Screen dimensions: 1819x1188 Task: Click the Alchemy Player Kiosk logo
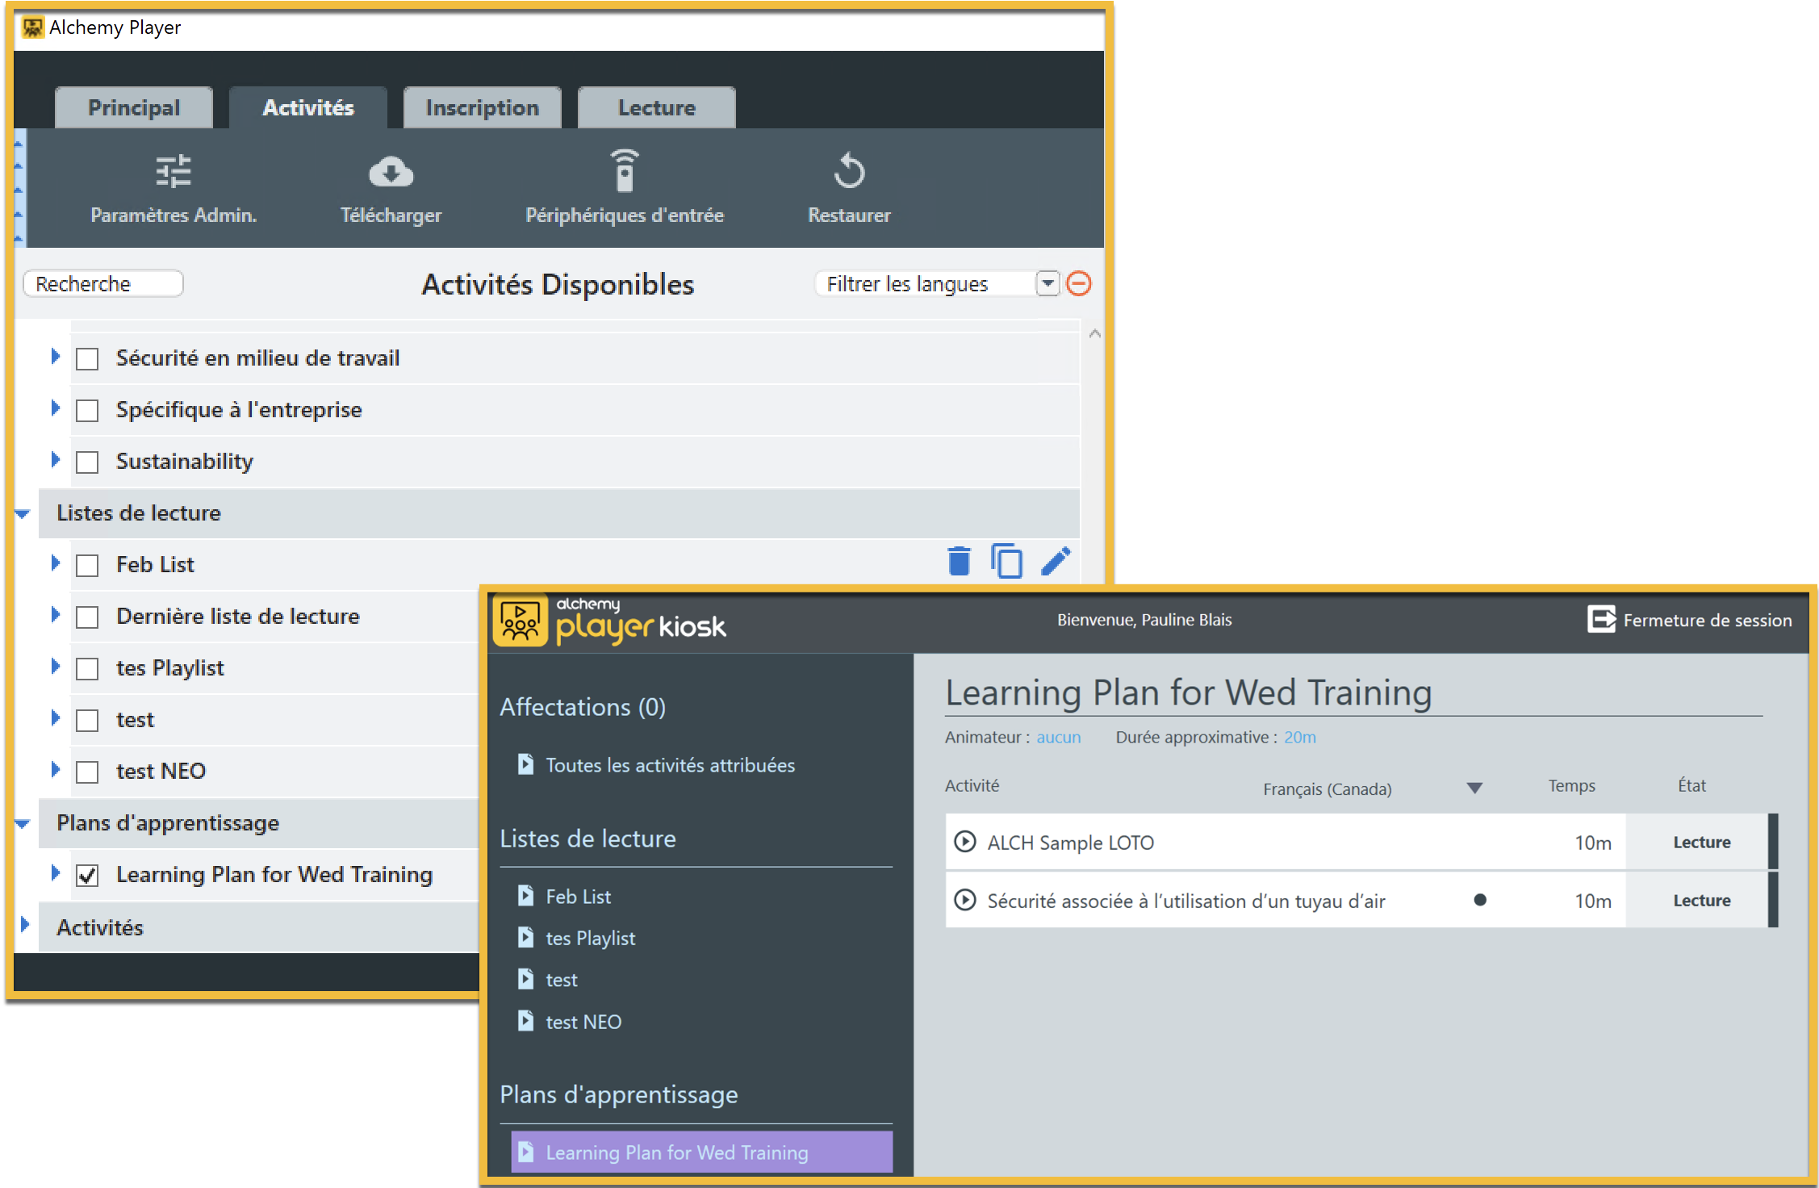[521, 621]
